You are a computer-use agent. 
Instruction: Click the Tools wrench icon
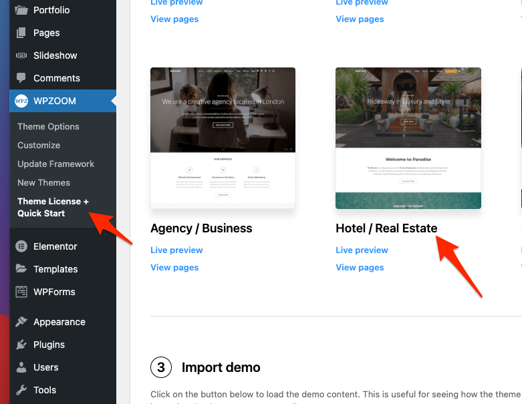click(21, 390)
